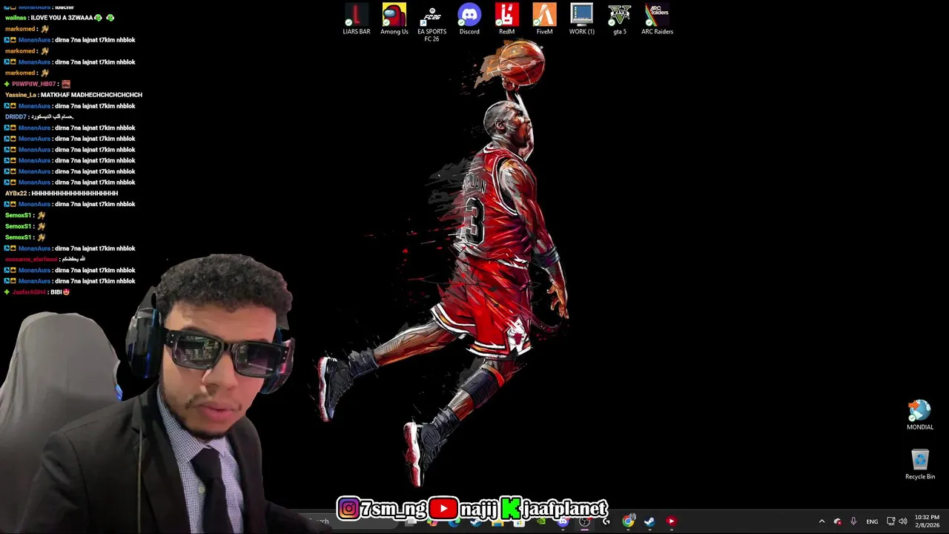The image size is (949, 534).
Task: Show hidden system tray icons
Action: pos(821,521)
